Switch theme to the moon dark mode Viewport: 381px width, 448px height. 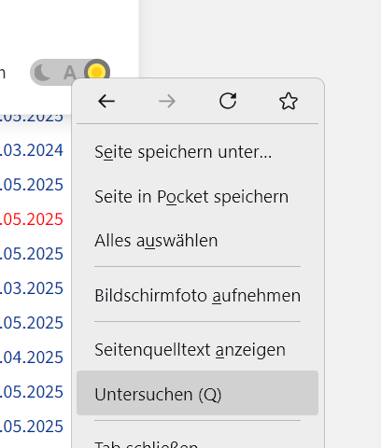(x=42, y=73)
